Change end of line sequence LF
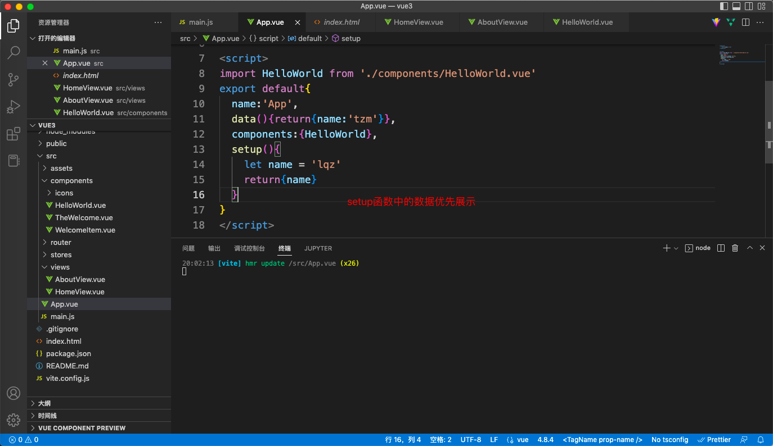This screenshot has width=773, height=446. coord(494,440)
